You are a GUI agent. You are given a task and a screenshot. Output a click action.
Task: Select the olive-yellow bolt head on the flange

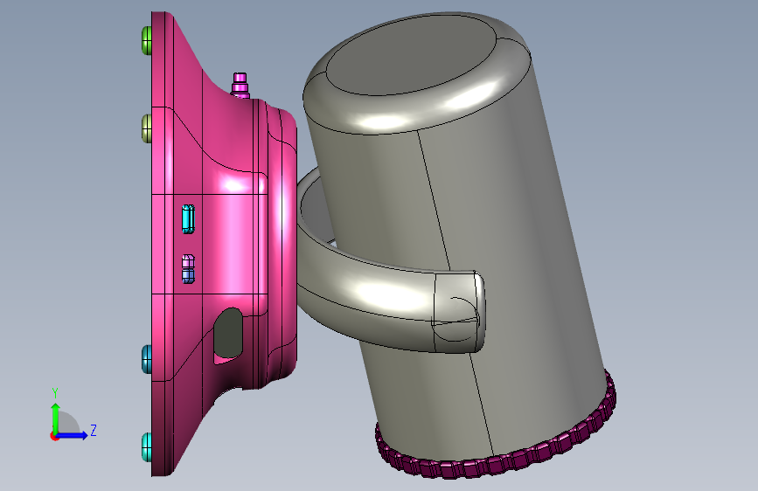[147, 128]
